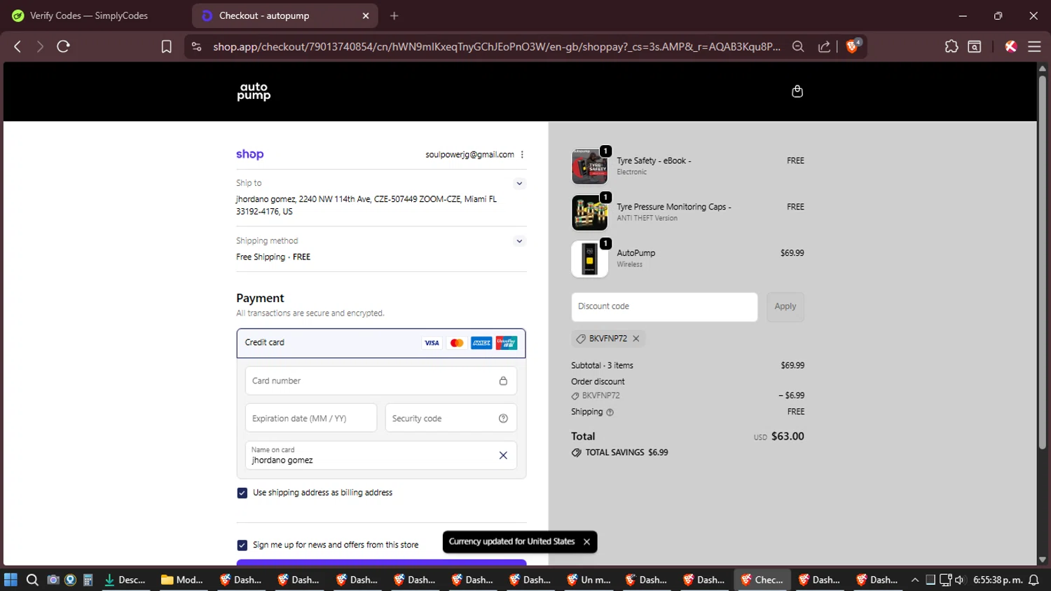Viewport: 1051px width, 591px height.
Task: Show hidden system tray icons
Action: point(914,580)
